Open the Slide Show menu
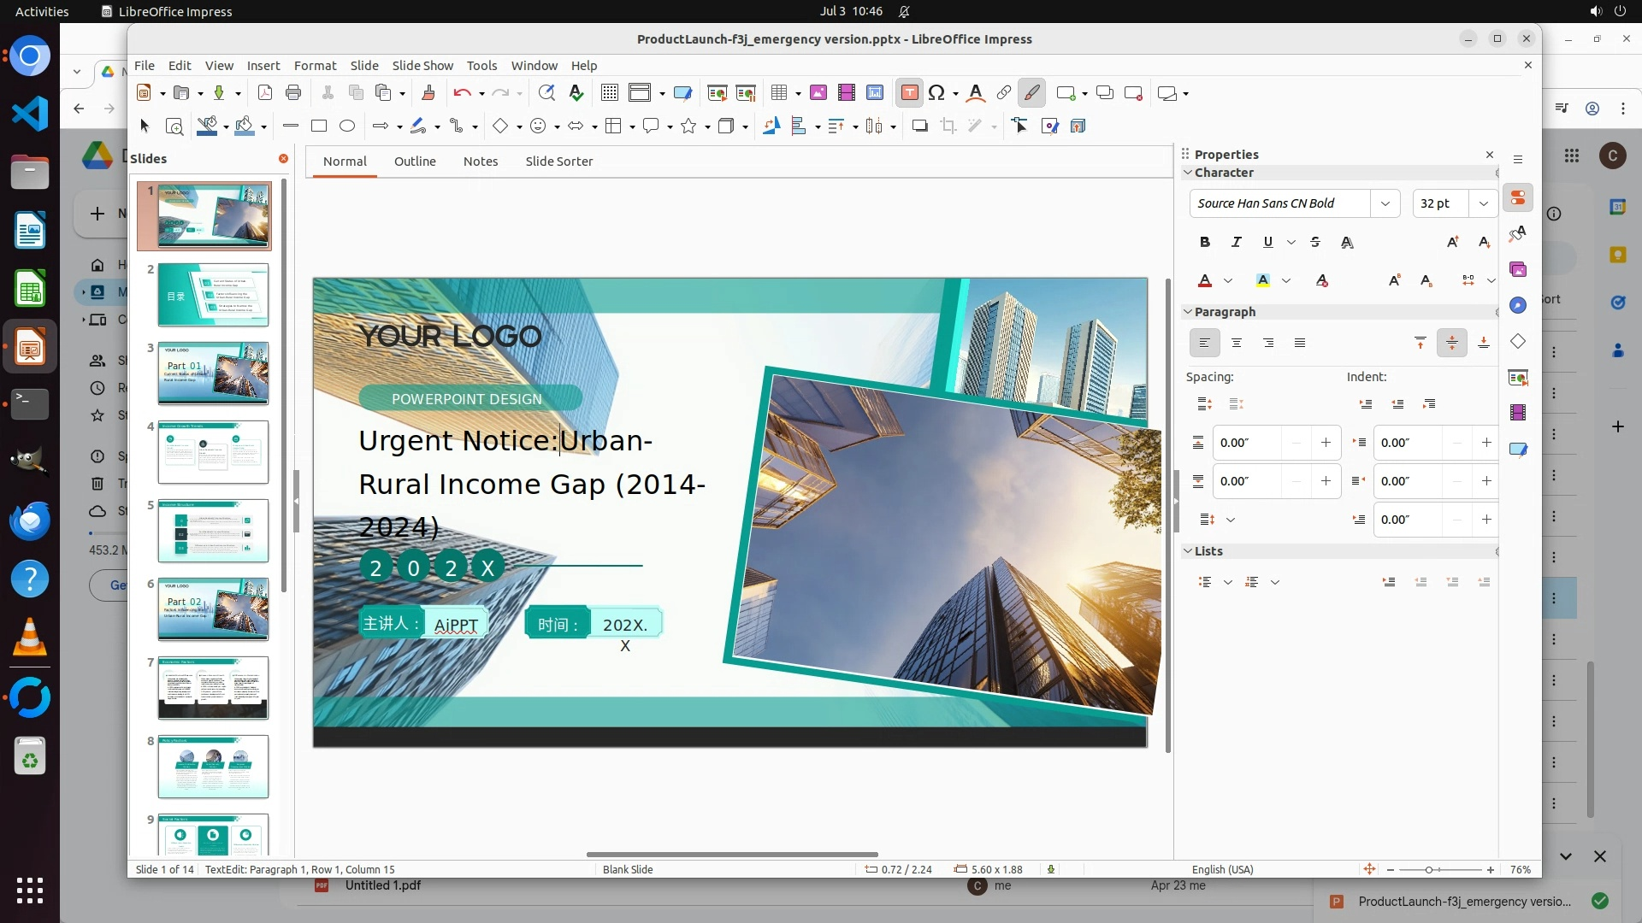The image size is (1642, 923). [422, 66]
